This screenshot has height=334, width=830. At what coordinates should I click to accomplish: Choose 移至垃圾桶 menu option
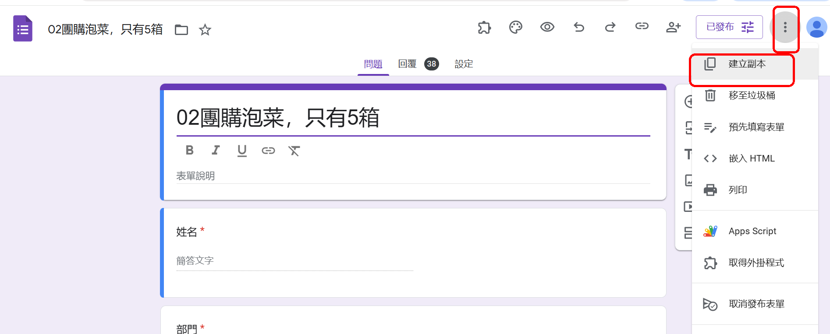[x=751, y=95]
